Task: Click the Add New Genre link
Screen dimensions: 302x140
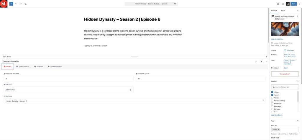Action: 277,115
